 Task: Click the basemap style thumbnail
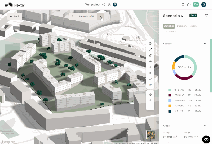151,134
